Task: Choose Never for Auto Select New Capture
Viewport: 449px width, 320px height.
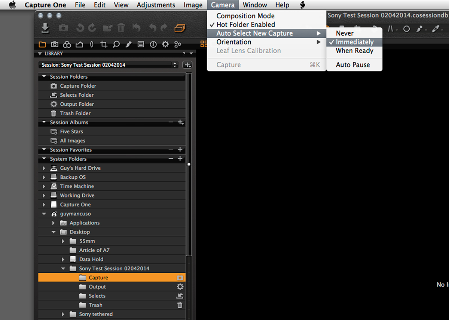Action: 354,33
